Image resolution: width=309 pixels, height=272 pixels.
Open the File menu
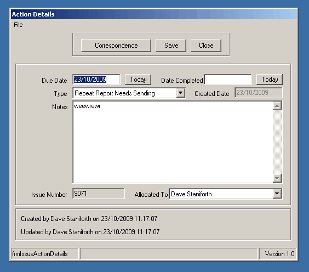tap(18, 25)
